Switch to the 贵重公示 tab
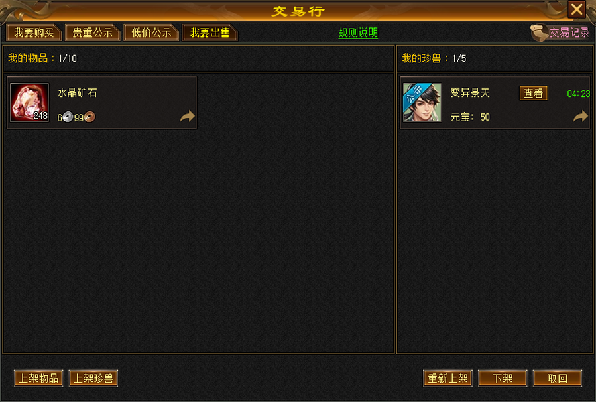 click(x=93, y=33)
